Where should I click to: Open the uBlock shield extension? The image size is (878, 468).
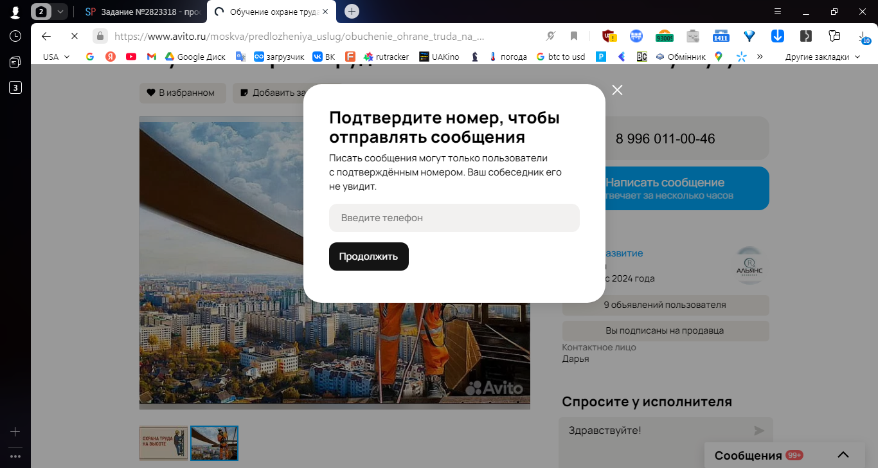[609, 36]
